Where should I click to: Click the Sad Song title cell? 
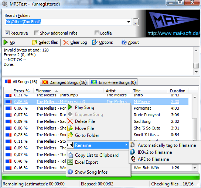142,121
